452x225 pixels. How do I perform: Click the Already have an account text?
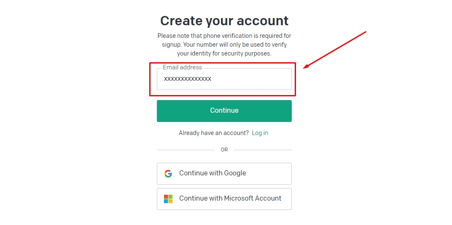pos(214,133)
